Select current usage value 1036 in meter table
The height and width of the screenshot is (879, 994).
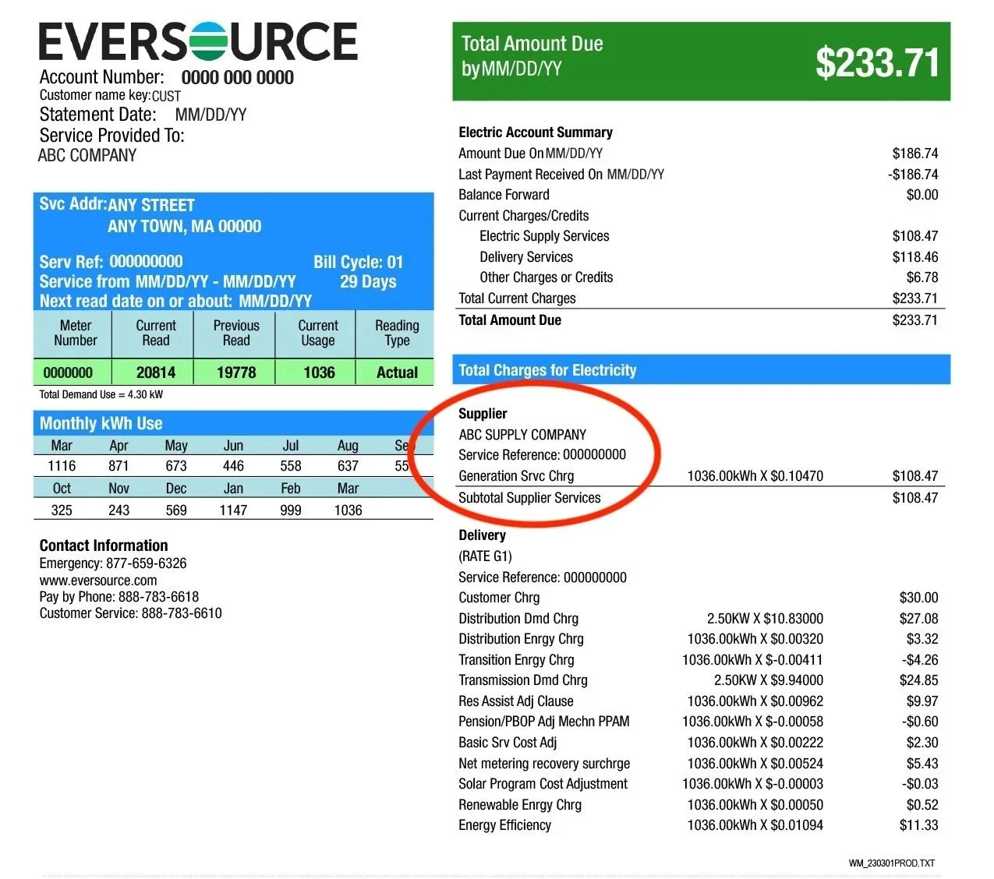(x=319, y=372)
